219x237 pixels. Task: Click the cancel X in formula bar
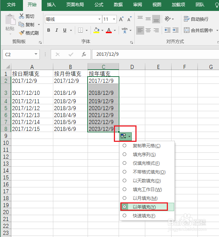coord(58,54)
